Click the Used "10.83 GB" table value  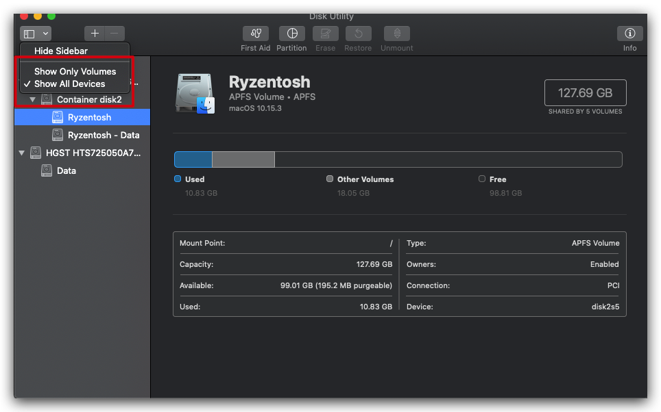[376, 307]
